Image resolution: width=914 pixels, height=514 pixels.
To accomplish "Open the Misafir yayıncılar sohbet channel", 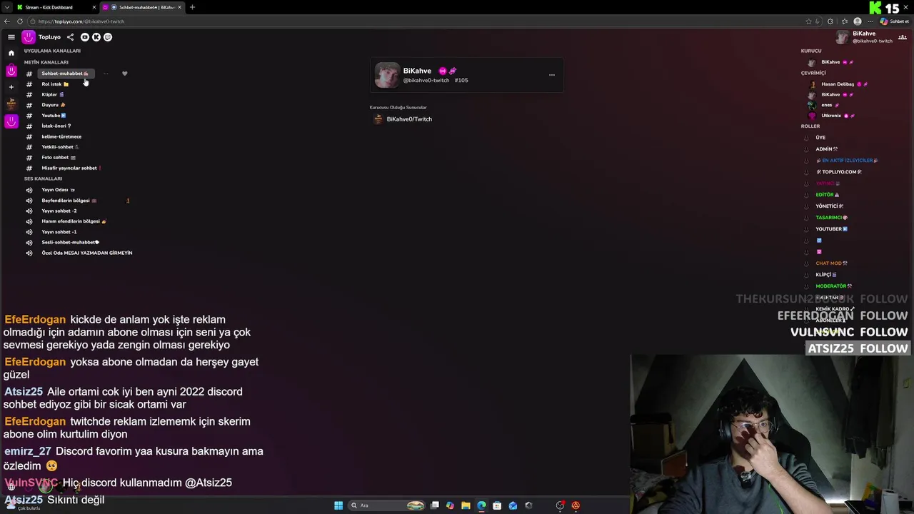I will click(x=71, y=168).
